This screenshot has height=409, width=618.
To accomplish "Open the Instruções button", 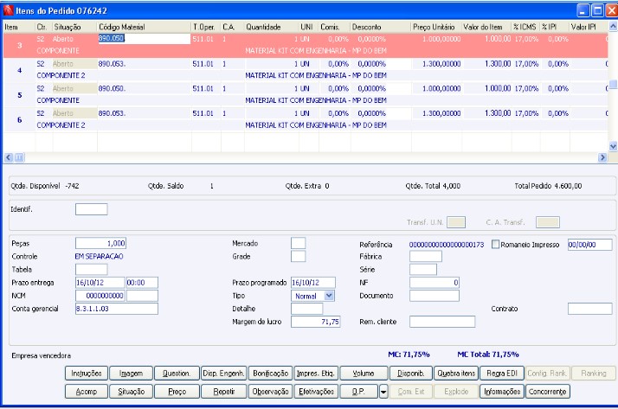I will (x=86, y=374).
